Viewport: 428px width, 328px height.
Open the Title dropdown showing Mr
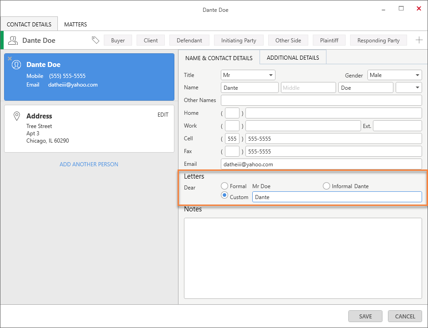pos(248,75)
